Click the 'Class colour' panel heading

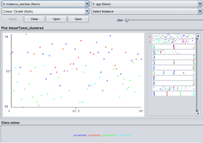click(10, 123)
